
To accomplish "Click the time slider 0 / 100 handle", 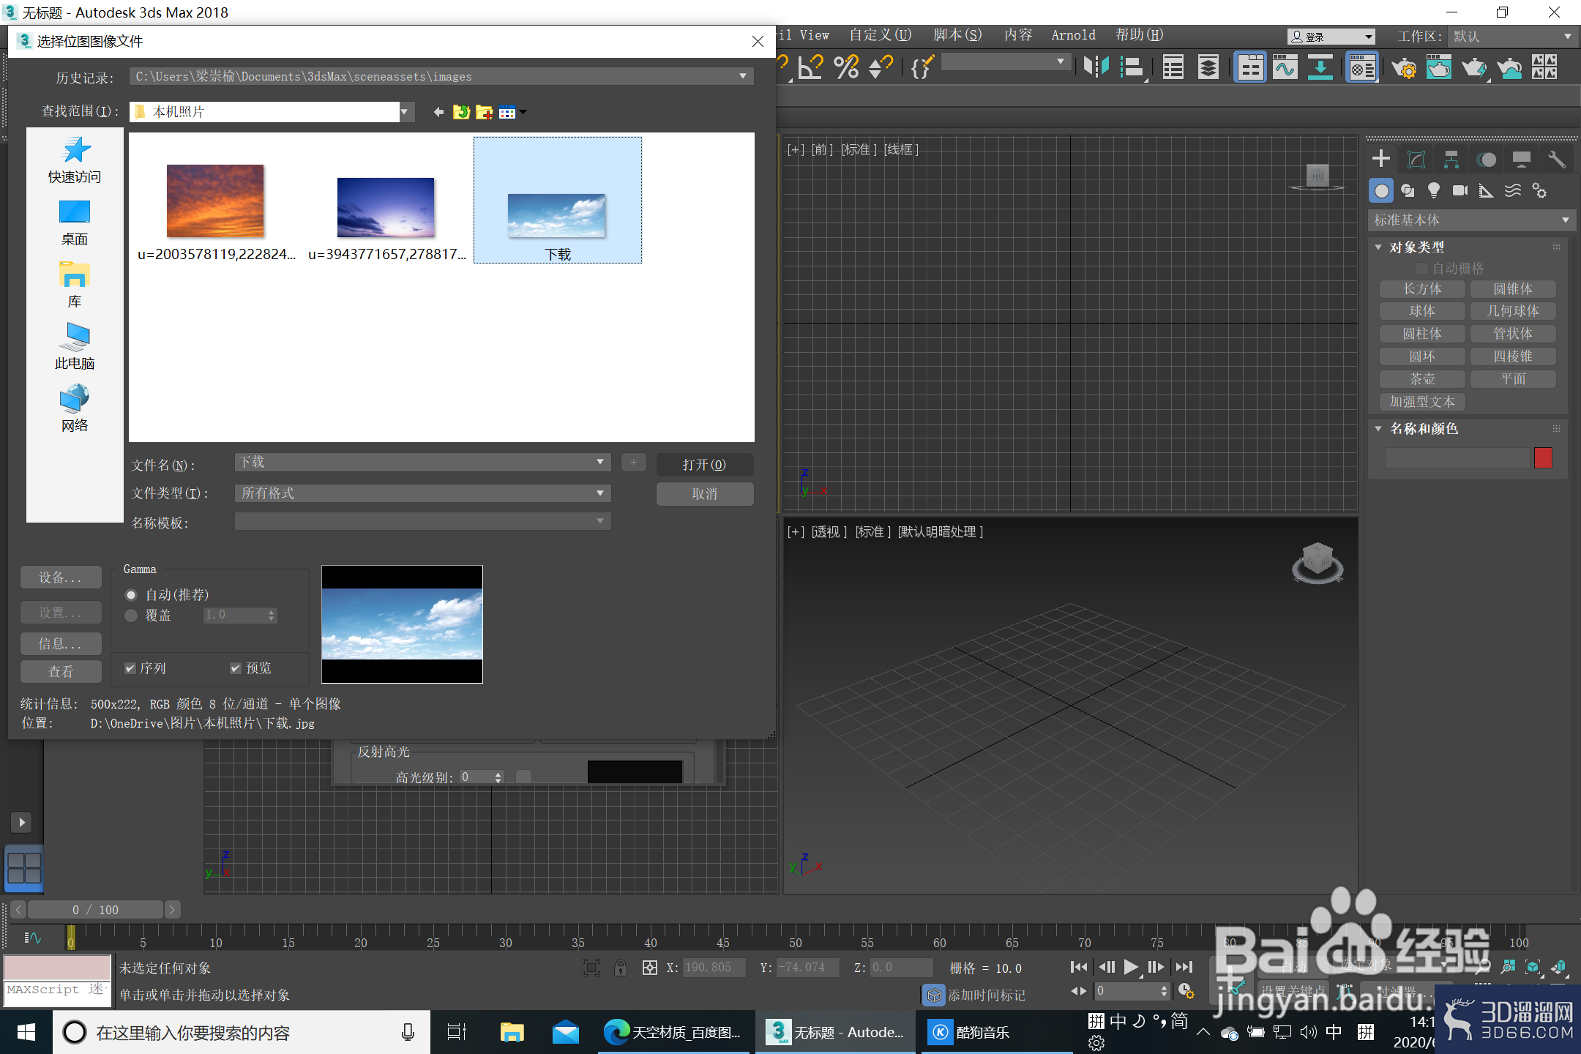I will (95, 910).
